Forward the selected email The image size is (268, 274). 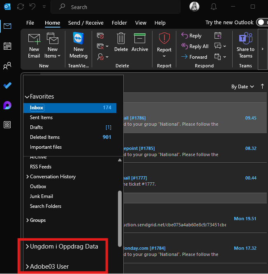click(194, 57)
